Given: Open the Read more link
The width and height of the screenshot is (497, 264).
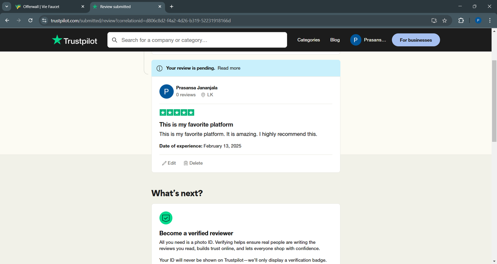Looking at the screenshot, I should (x=229, y=68).
